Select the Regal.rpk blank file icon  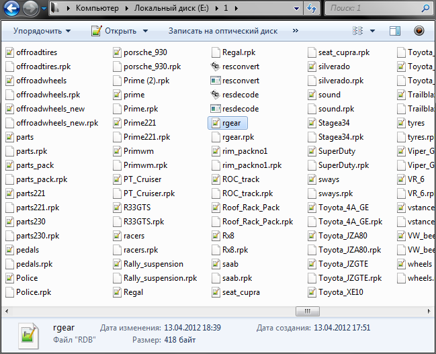tap(216, 52)
